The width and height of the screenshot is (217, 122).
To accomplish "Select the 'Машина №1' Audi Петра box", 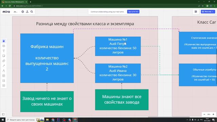I will [x=118, y=46].
